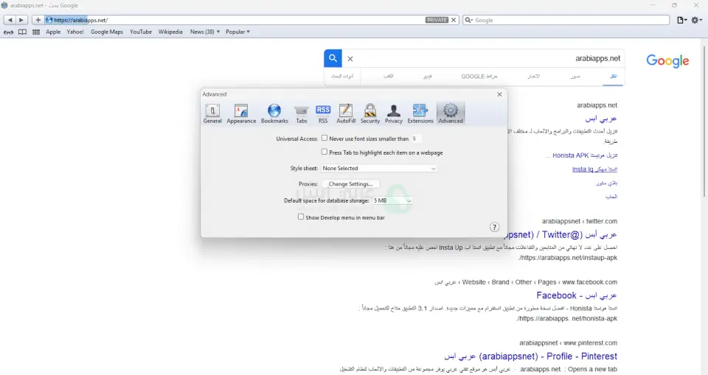Screen dimensions: 708x375
Task: Open Apple bookmark
Action: pyautogui.click(x=53, y=32)
